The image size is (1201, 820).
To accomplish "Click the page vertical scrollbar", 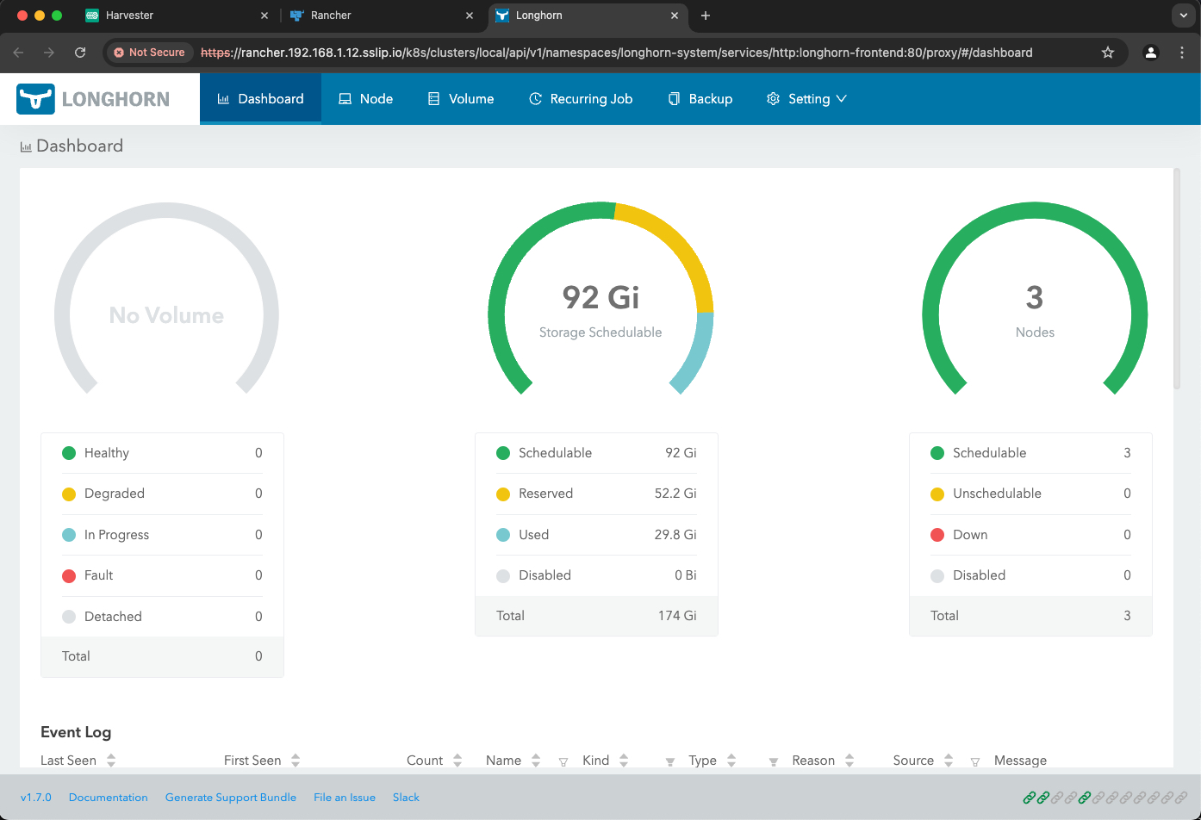I will (1178, 278).
